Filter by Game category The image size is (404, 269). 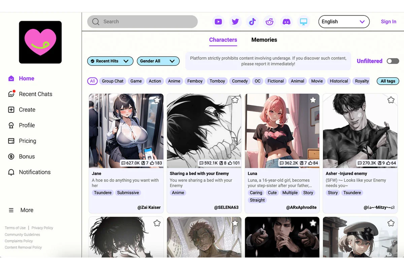136,81
